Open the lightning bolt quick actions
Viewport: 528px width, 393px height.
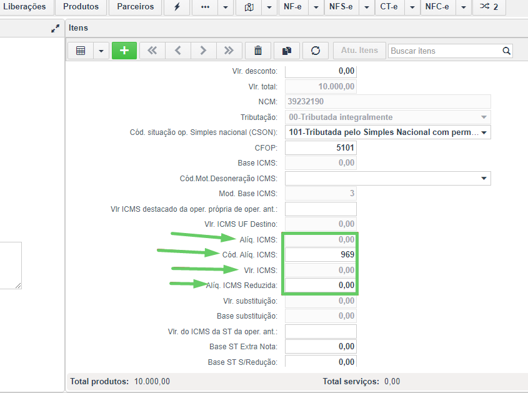coord(177,7)
